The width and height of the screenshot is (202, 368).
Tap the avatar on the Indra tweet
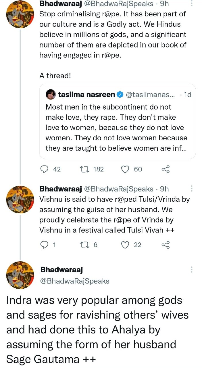tap(20, 275)
